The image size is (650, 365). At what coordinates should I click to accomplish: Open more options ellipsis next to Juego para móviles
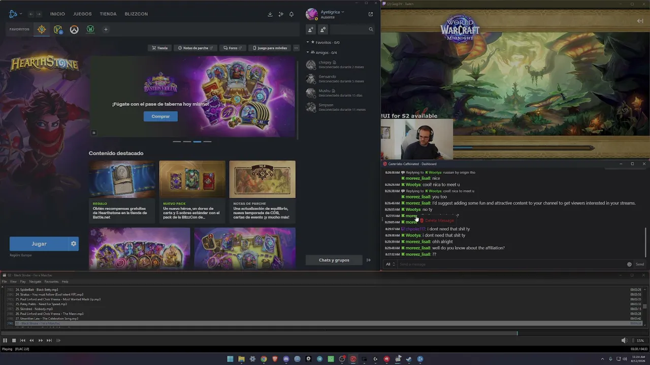point(296,48)
